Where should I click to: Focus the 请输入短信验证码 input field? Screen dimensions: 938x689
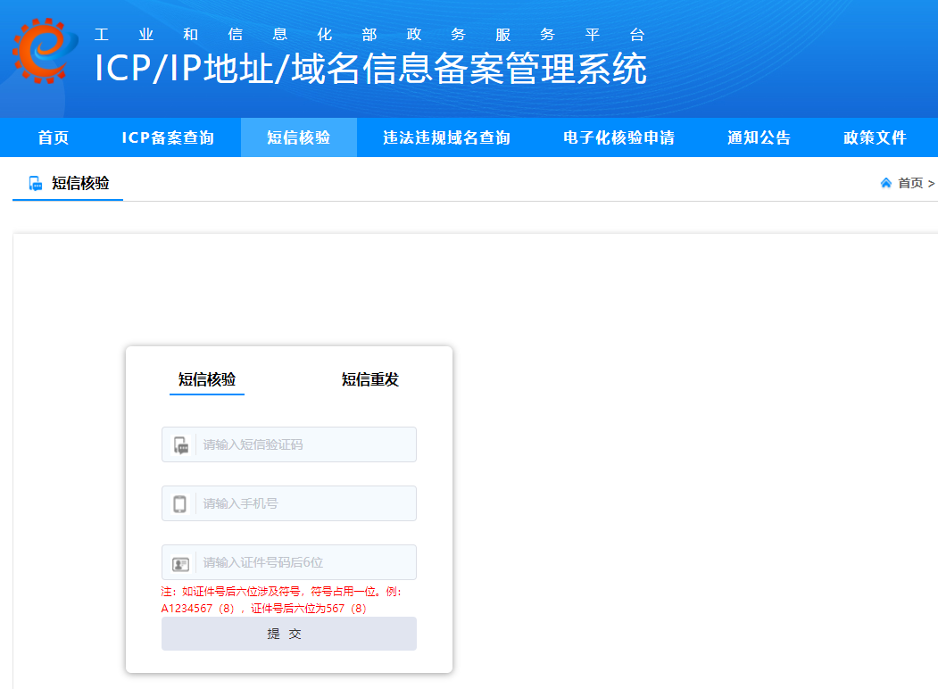point(303,444)
